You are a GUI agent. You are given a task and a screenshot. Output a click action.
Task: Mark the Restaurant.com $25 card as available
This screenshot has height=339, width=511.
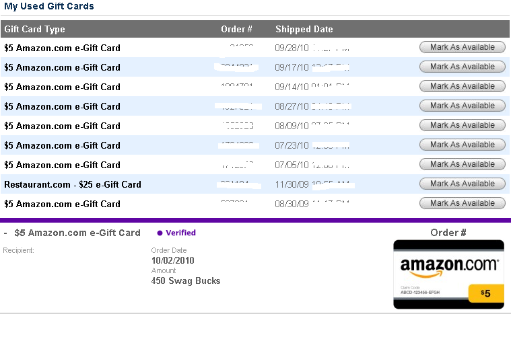pos(462,184)
